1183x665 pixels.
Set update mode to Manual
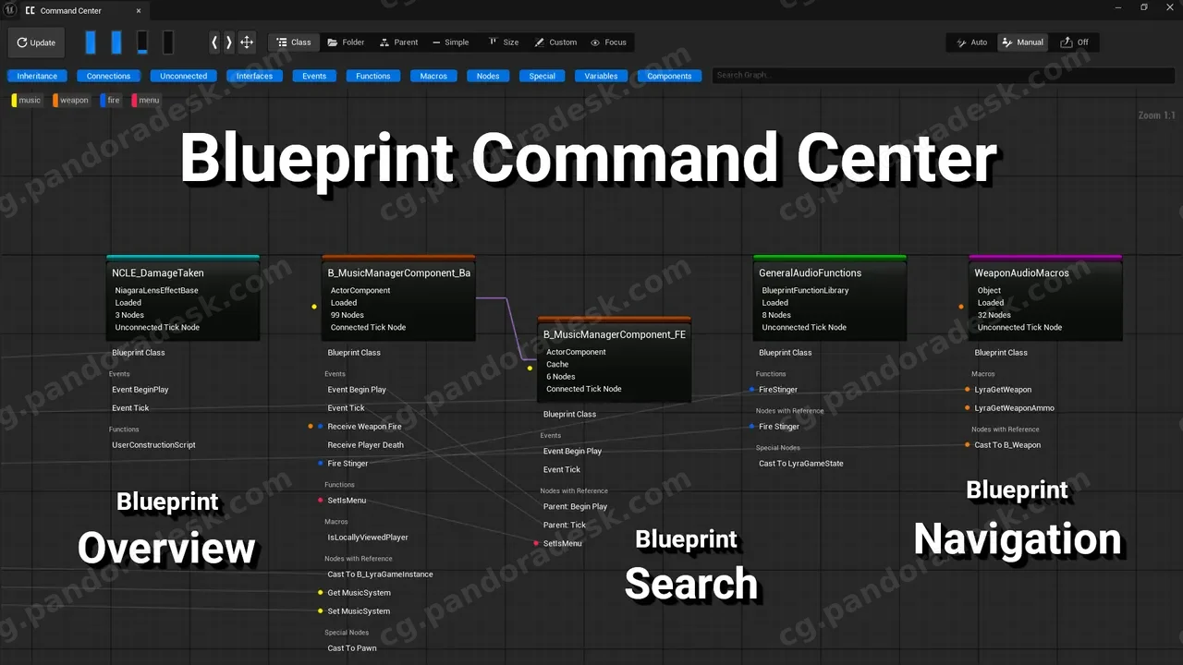point(1022,42)
